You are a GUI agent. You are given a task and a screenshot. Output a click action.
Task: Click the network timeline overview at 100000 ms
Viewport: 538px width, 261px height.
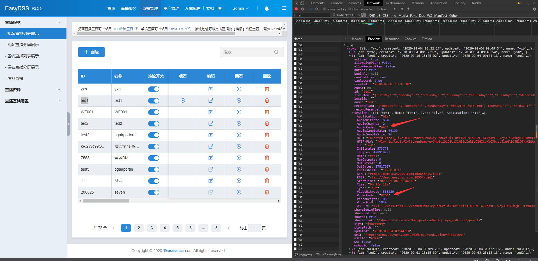click(376, 21)
